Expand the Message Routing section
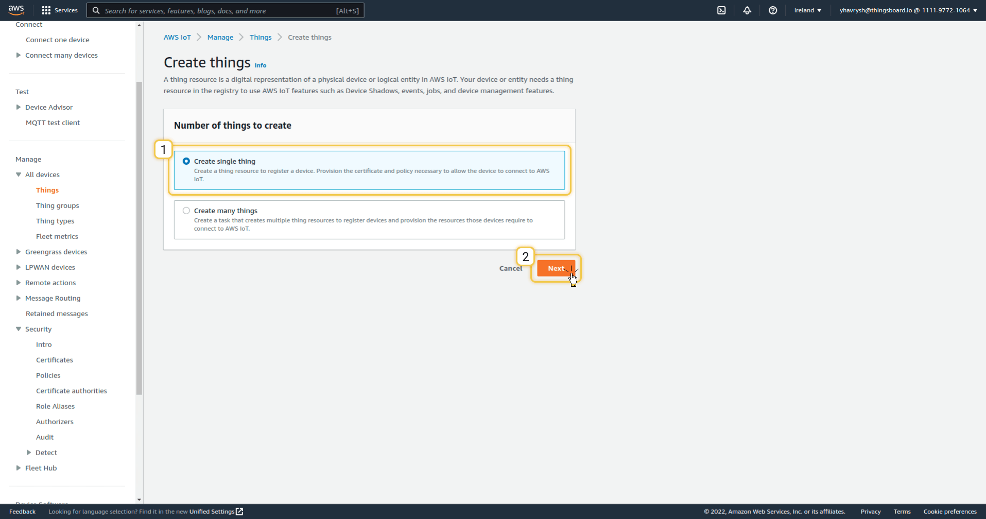The image size is (986, 519). point(19,298)
